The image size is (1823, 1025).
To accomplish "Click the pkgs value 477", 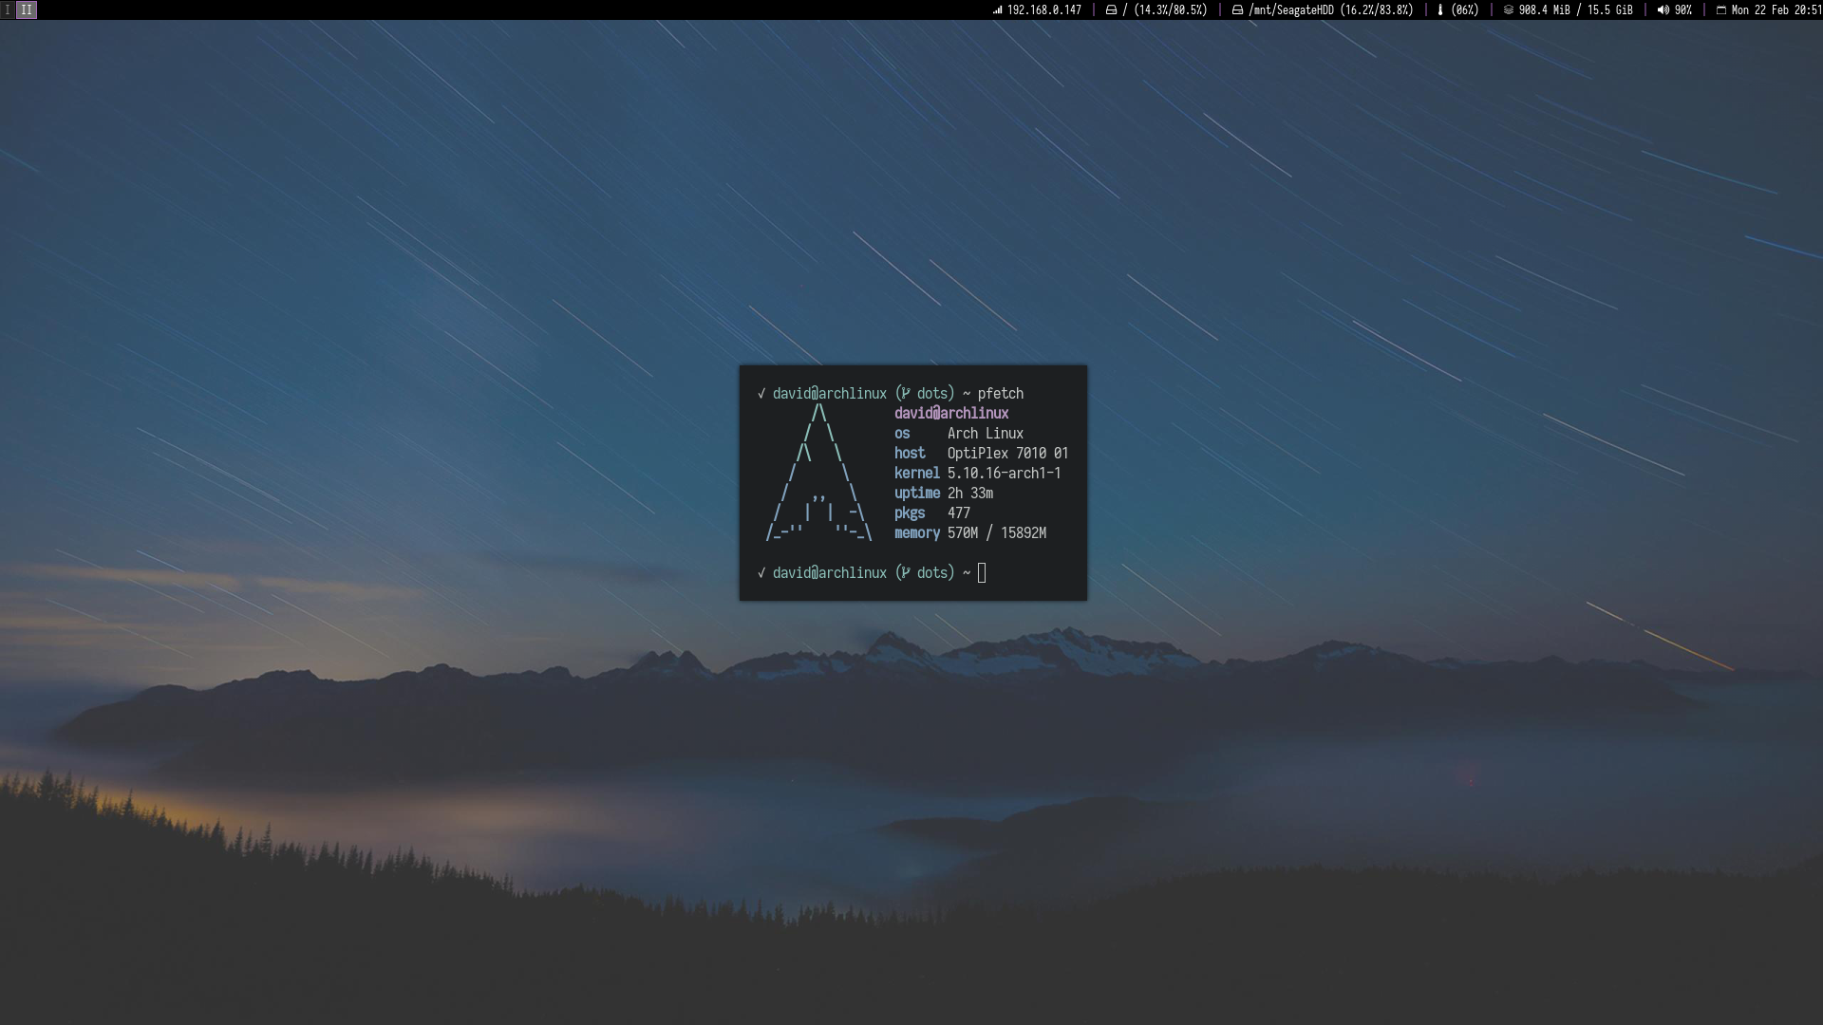I will coord(959,512).
